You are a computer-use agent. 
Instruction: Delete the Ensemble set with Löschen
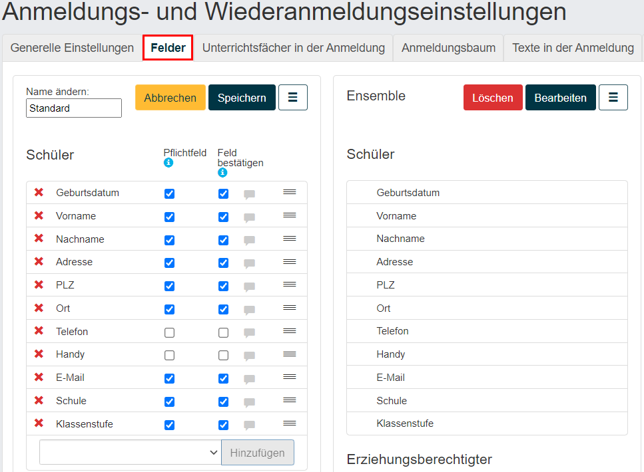(x=493, y=98)
